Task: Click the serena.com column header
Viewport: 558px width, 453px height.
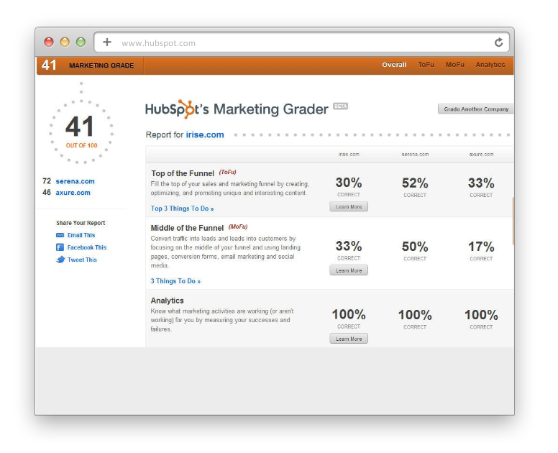Action: coord(415,155)
